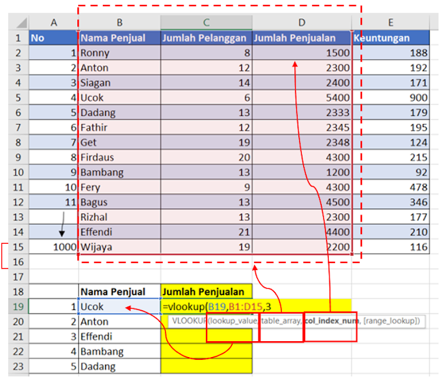The width and height of the screenshot is (442, 384).
Task: Select row 15 header
Action: pyautogui.click(x=19, y=247)
